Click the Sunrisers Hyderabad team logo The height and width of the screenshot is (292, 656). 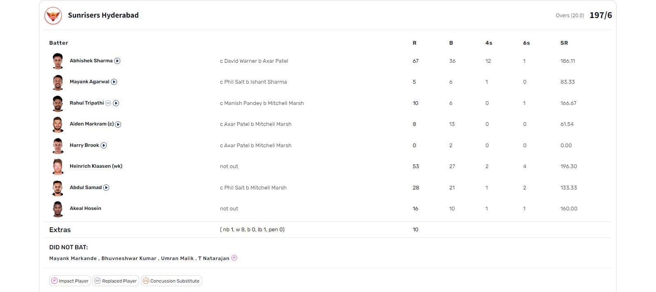point(53,16)
